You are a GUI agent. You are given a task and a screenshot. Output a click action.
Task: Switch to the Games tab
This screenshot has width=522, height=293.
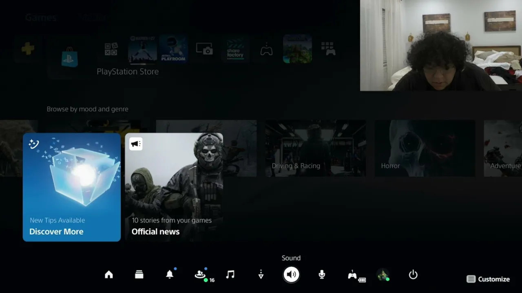[x=41, y=17]
